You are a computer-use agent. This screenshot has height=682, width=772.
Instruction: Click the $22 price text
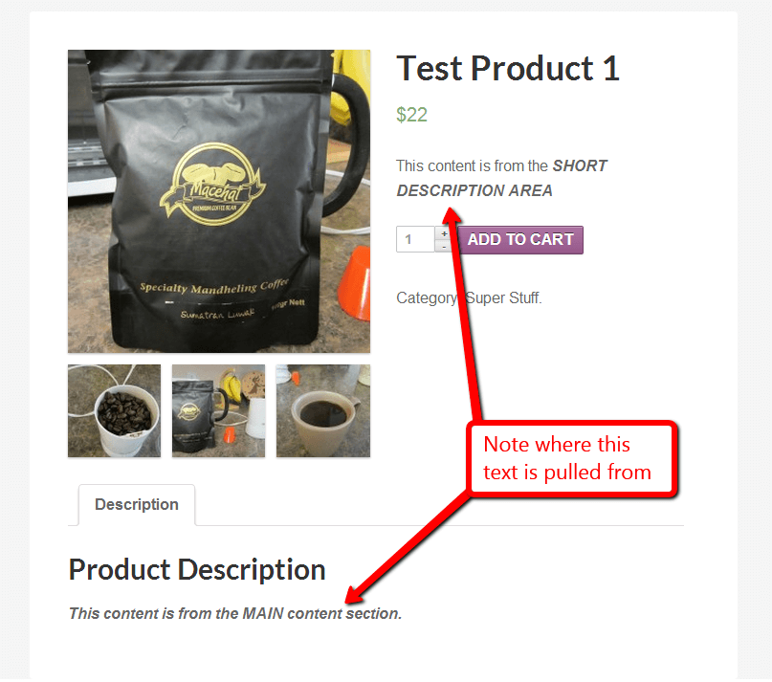click(411, 115)
